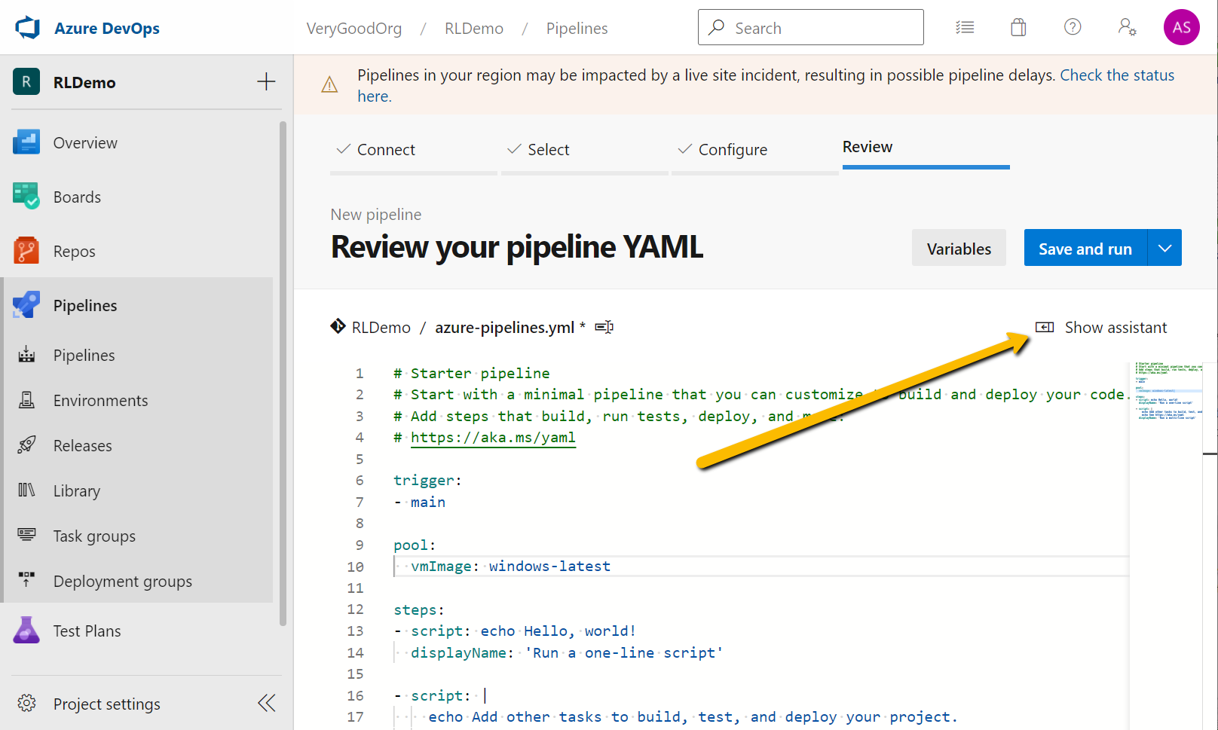The height and width of the screenshot is (730, 1218).
Task: Click the Azure DevOps logo icon
Action: (x=28, y=28)
